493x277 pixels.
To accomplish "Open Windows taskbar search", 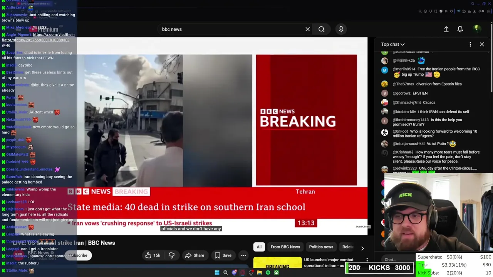I will [x=225, y=272].
